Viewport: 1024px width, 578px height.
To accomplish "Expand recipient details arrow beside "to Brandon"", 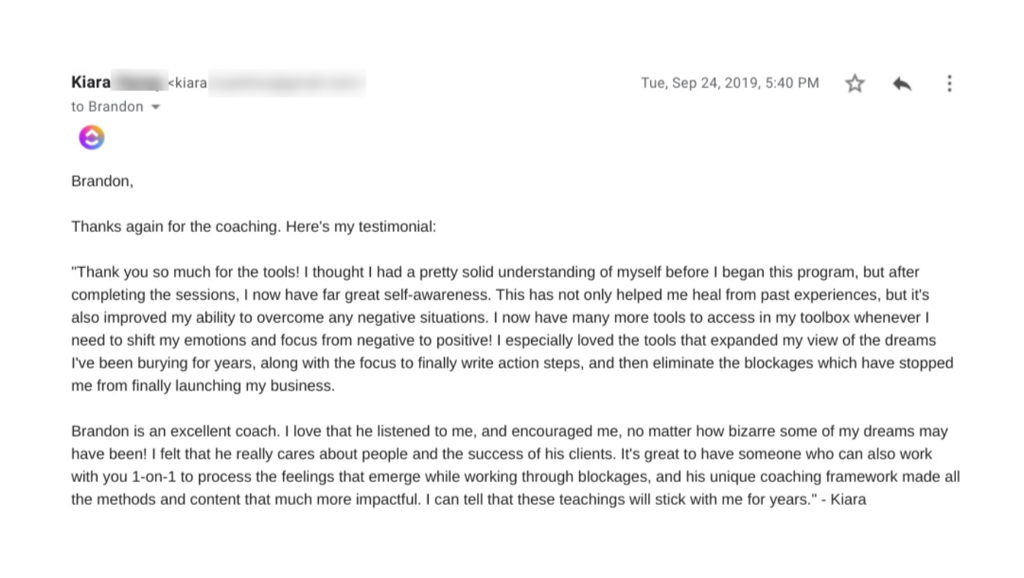I will point(155,107).
